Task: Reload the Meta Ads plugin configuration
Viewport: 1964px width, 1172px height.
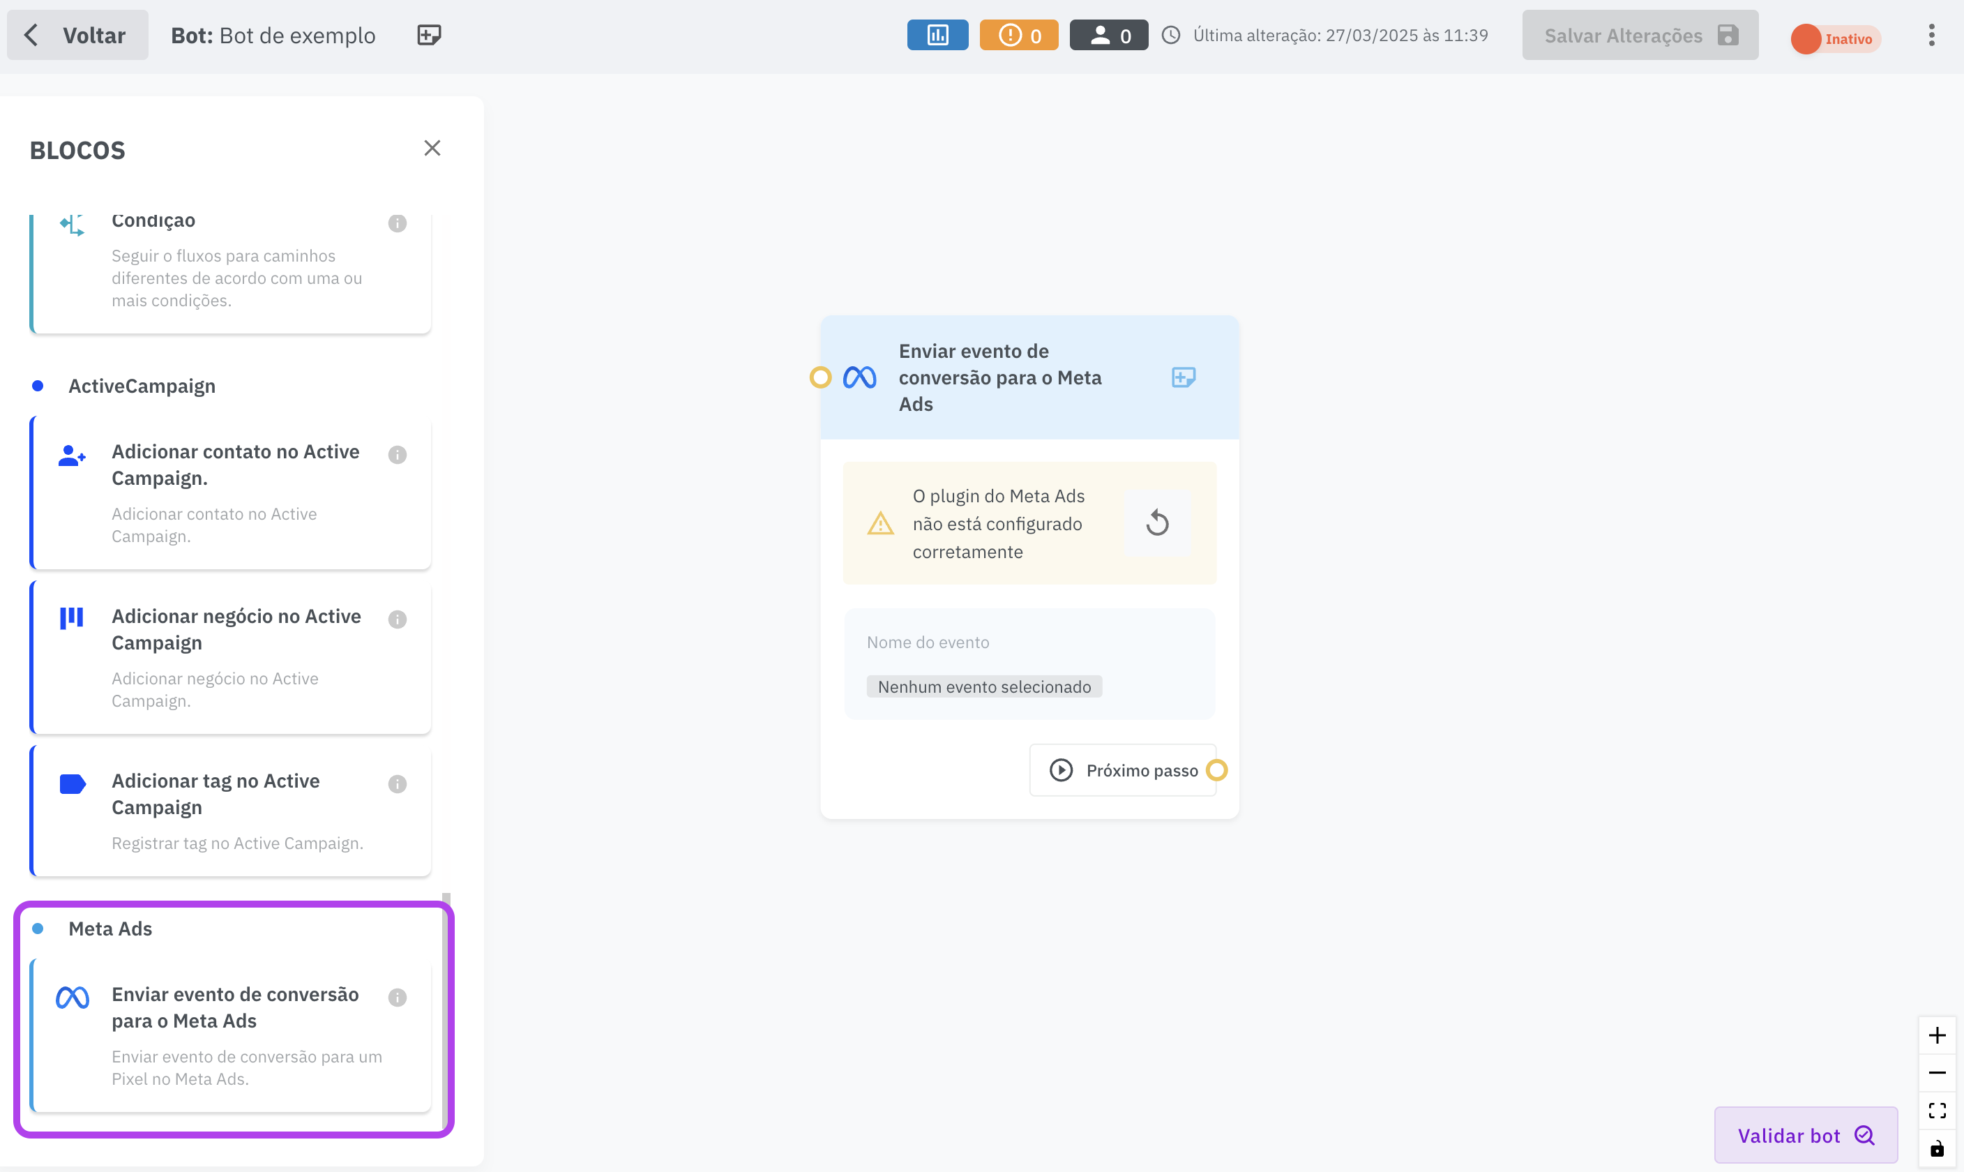Action: [x=1156, y=523]
